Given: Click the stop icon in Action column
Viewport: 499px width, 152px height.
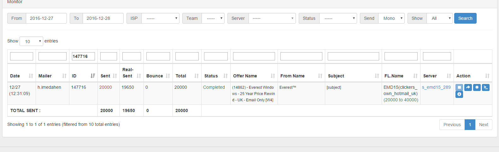Looking at the screenshot, I should (459, 87).
